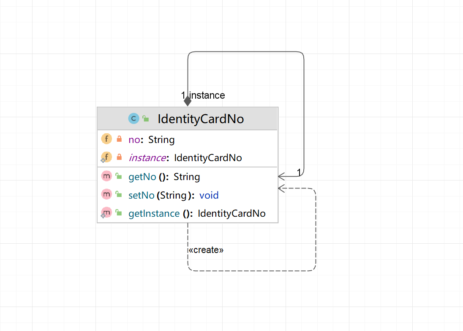Click the solid association arrowhead near getNo
Image resolution: width=463 pixels, height=331 pixels.
click(x=281, y=177)
